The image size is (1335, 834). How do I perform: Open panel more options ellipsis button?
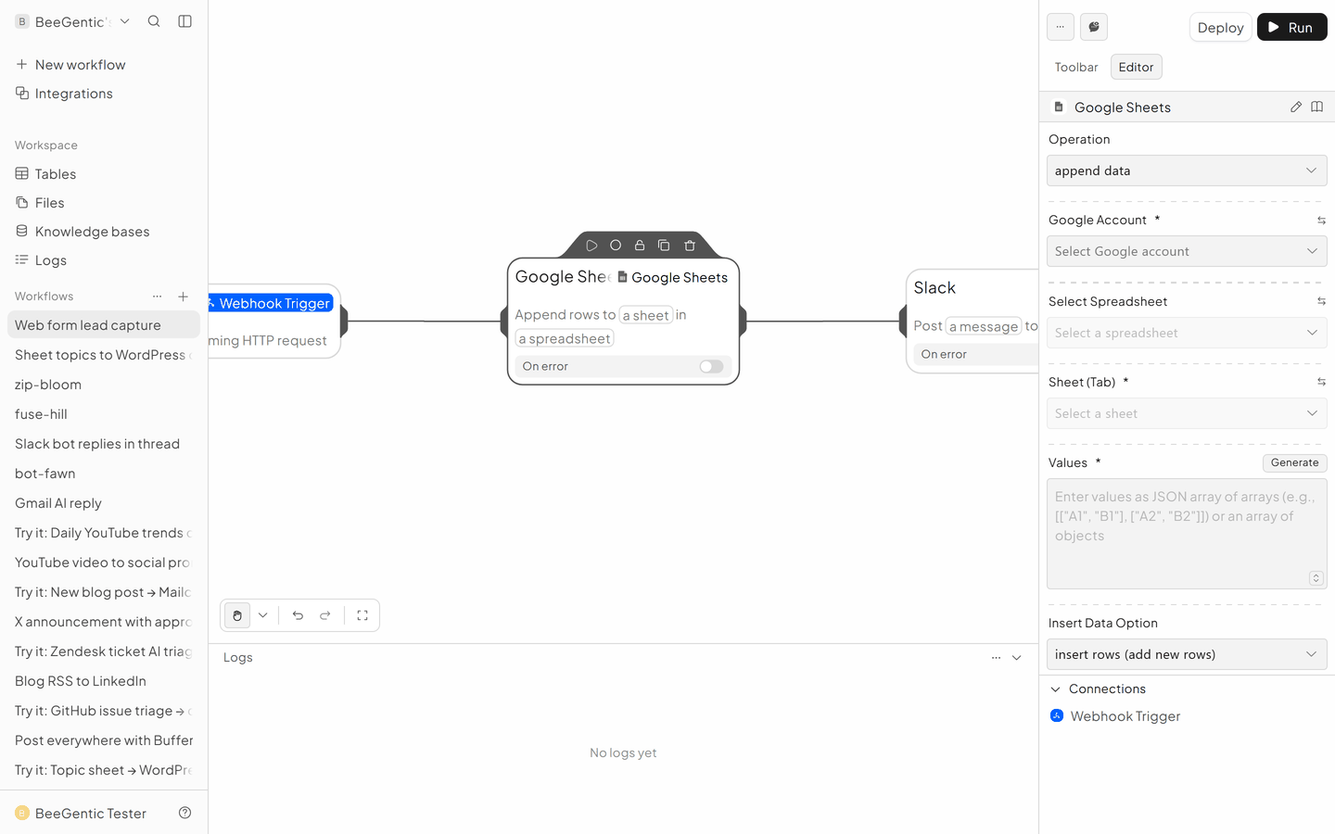[x=1061, y=27]
